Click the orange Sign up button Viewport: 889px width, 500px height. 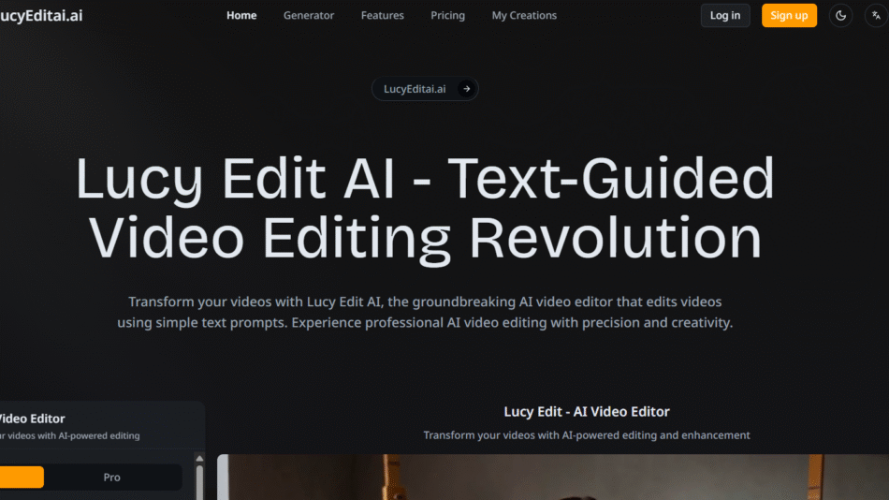pyautogui.click(x=789, y=15)
